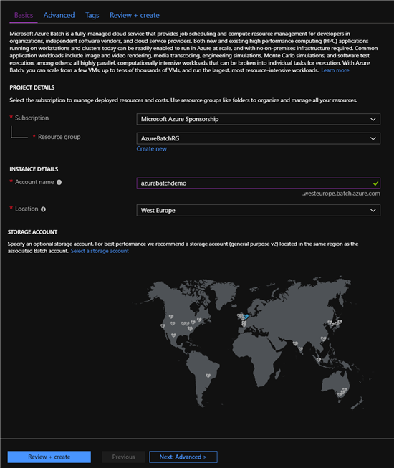Viewport: 394px width, 468px height.
Task: Select the highlighted West Europe map marker
Action: coord(246,316)
